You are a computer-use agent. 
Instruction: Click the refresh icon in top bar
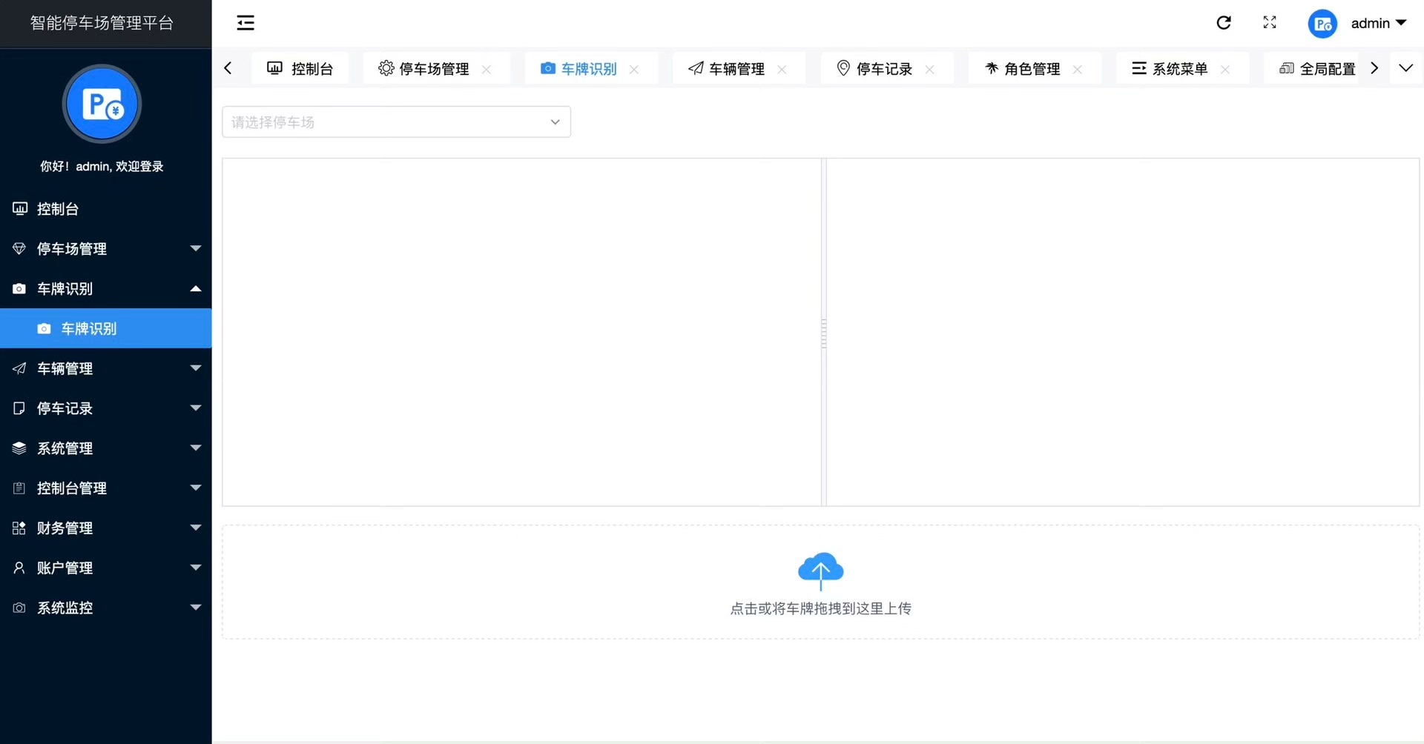pos(1224,23)
